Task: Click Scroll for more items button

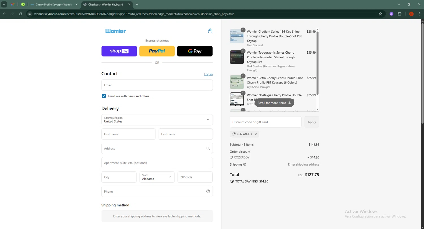Action: point(274,103)
